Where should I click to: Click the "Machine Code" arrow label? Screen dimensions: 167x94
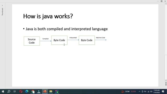coord(100,38)
